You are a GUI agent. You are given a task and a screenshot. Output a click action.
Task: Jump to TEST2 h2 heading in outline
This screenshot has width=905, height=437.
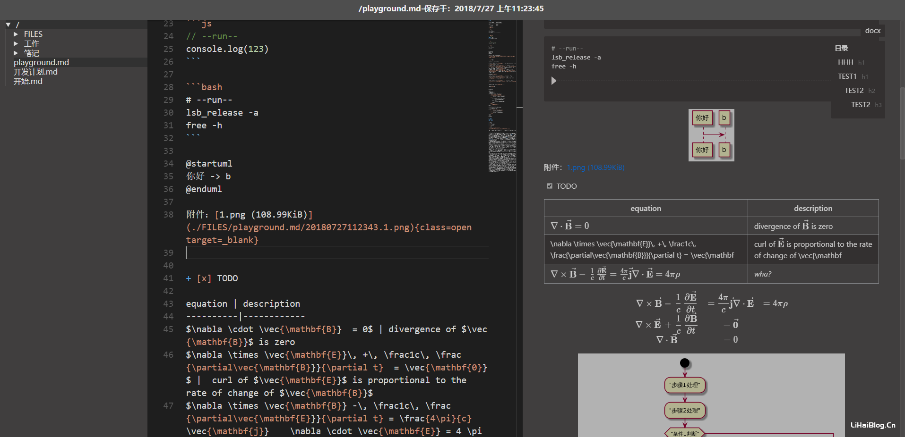point(854,91)
